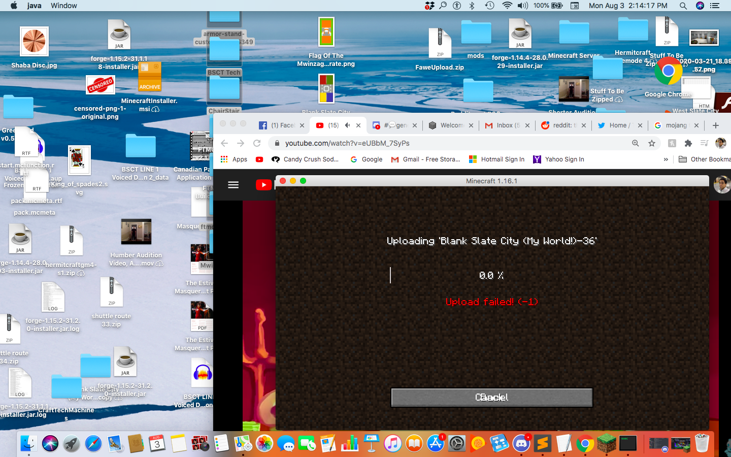Click the zoom magnifier in address bar
This screenshot has width=731, height=457.
(x=636, y=143)
